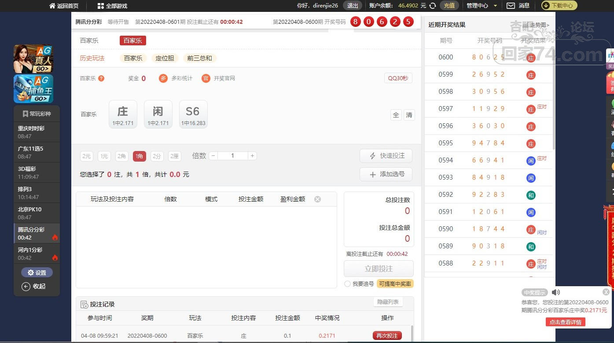Select the 庄 bet option
614x343 pixels.
(x=123, y=114)
